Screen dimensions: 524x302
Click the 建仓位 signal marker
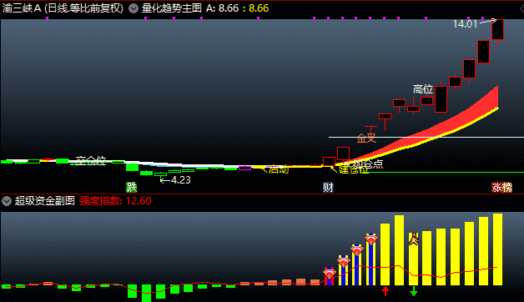click(353, 169)
